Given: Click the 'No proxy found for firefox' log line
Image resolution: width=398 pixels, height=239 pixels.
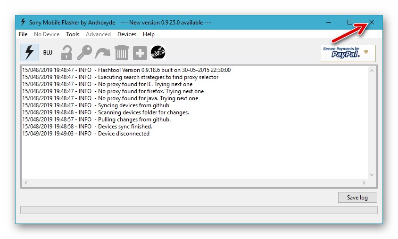Looking at the screenshot, I should click(x=113, y=91).
